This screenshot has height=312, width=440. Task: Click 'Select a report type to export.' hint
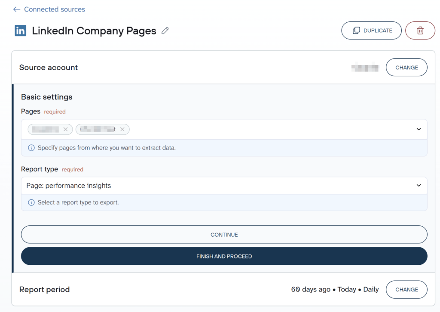78,202
